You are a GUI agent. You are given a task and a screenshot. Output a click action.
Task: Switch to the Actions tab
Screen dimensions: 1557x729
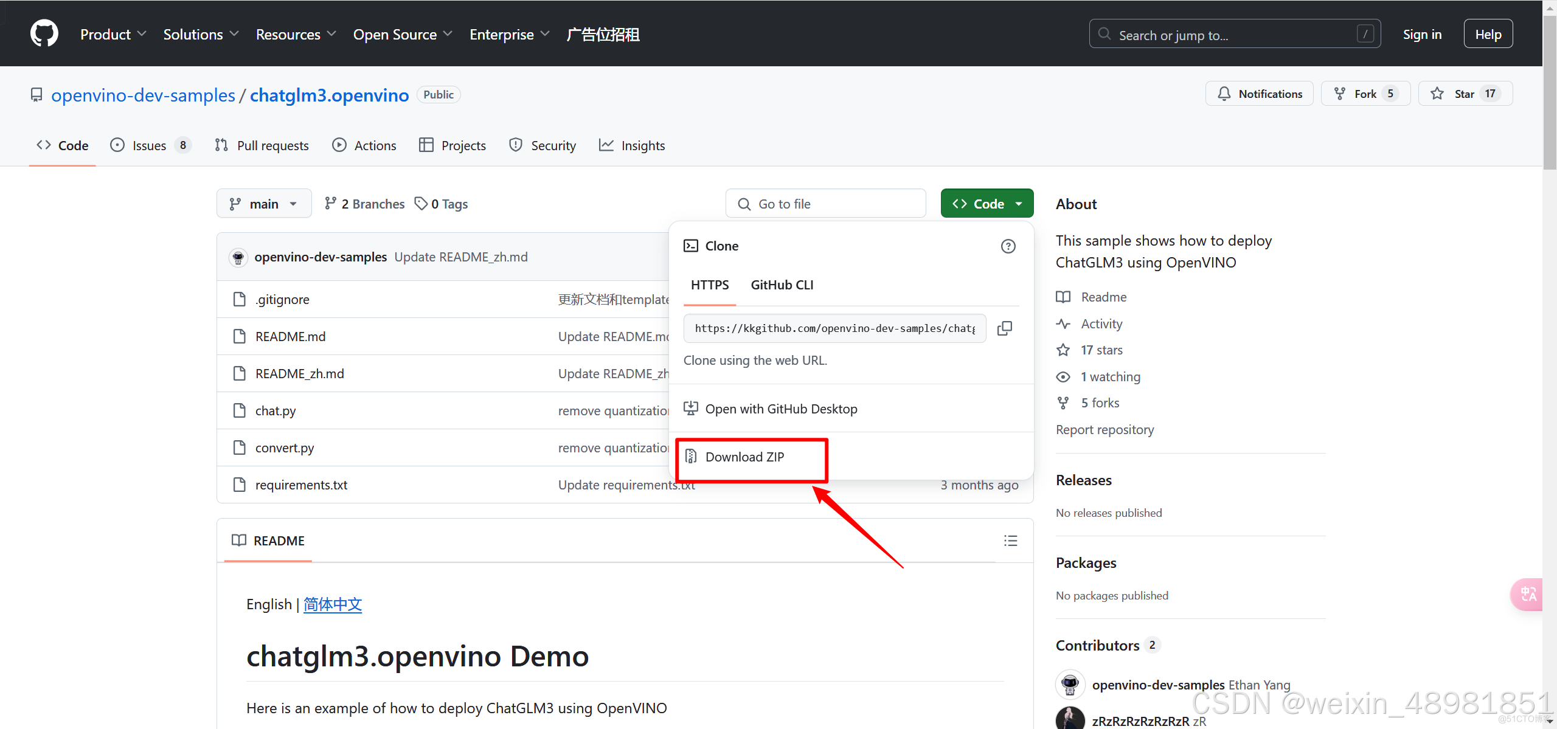(364, 145)
